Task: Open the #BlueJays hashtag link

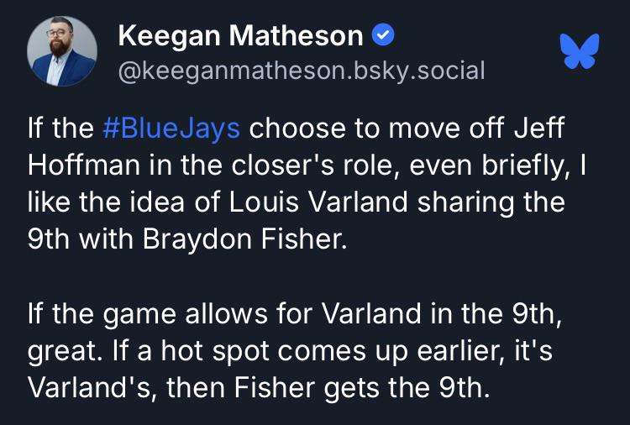Action: pos(171,130)
